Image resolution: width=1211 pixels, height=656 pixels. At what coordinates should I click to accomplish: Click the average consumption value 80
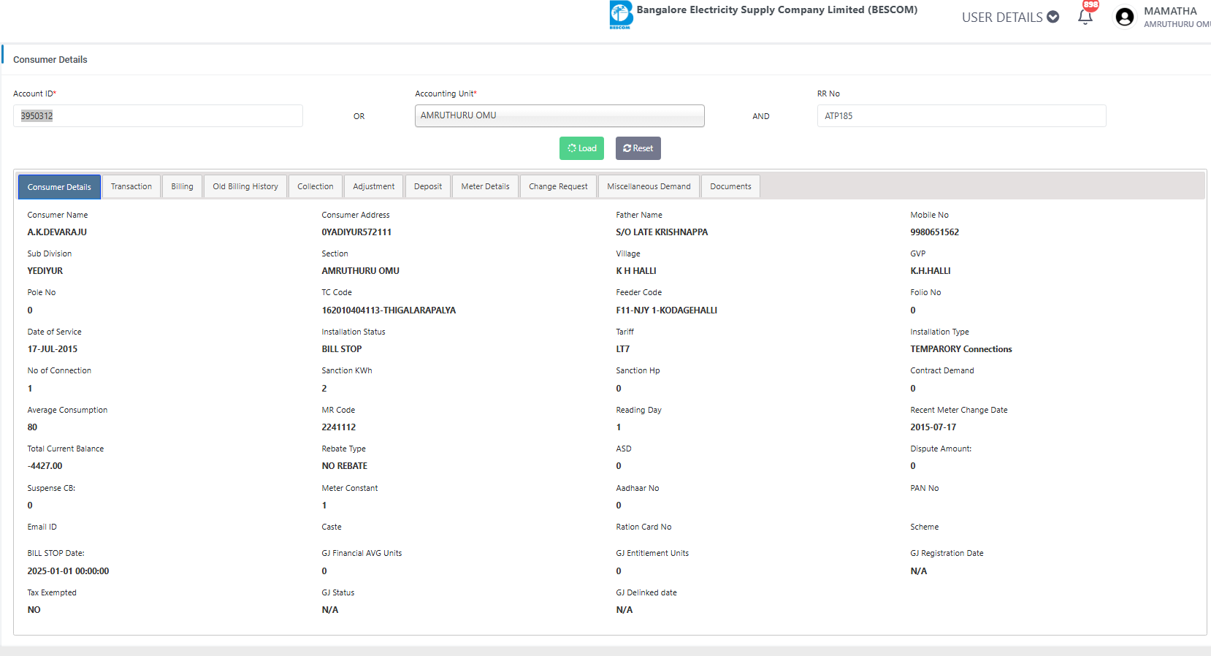pyautogui.click(x=32, y=427)
